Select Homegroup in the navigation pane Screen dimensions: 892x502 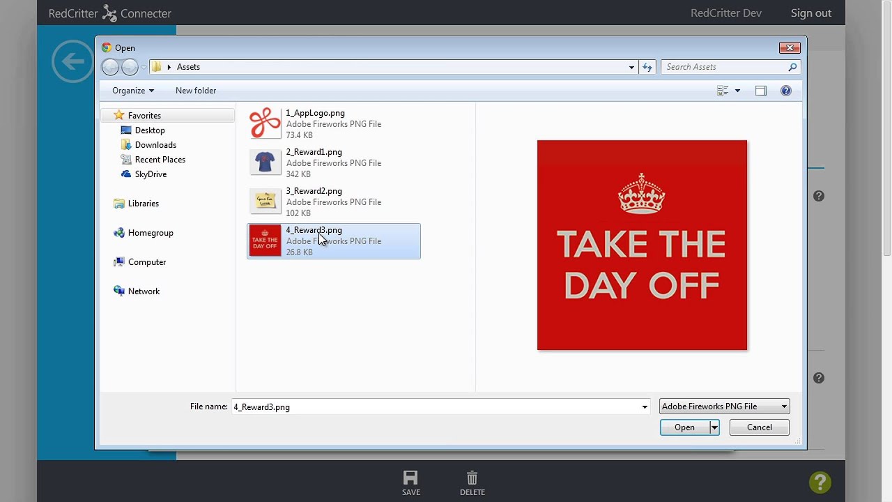[151, 233]
